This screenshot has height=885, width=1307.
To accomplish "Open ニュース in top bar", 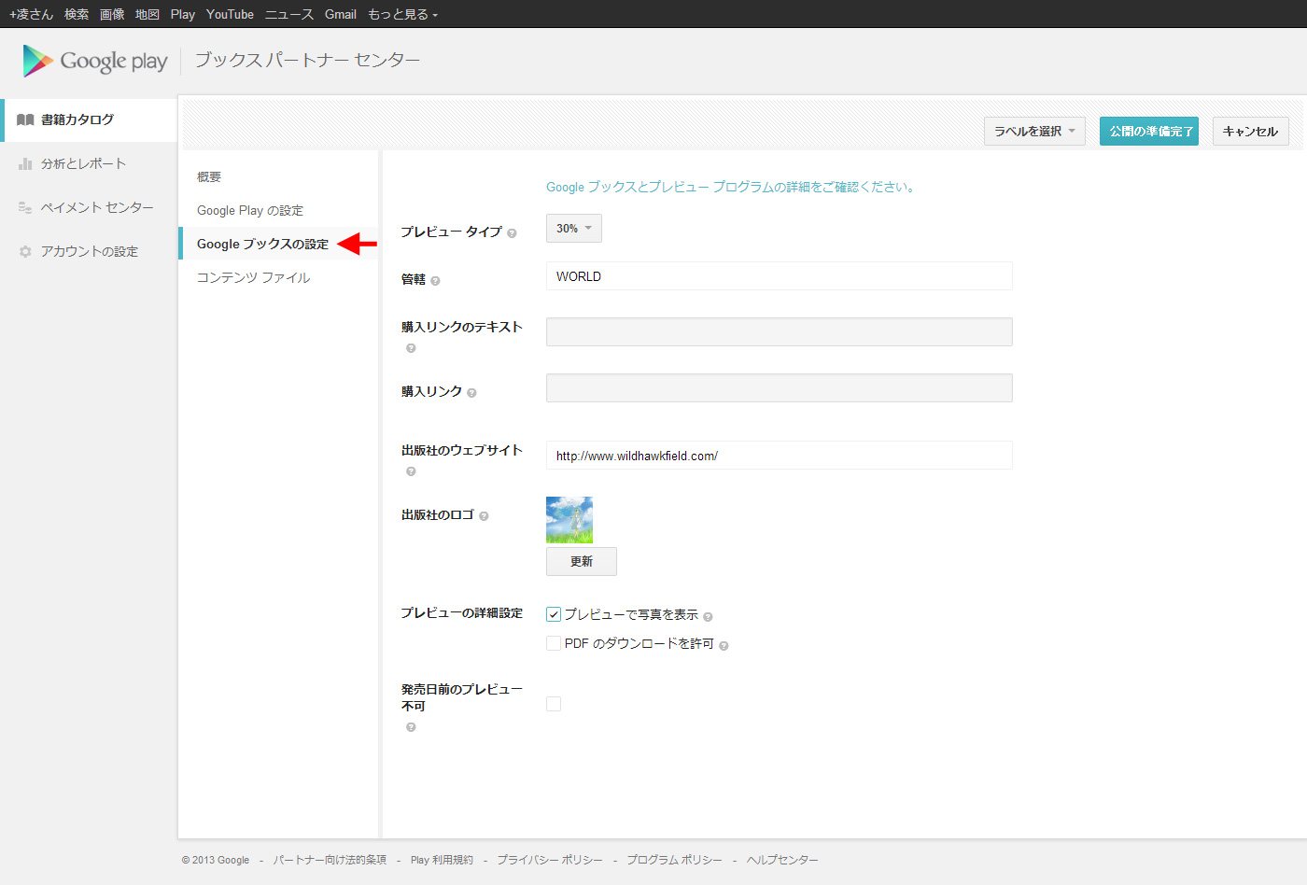I will coord(289,14).
